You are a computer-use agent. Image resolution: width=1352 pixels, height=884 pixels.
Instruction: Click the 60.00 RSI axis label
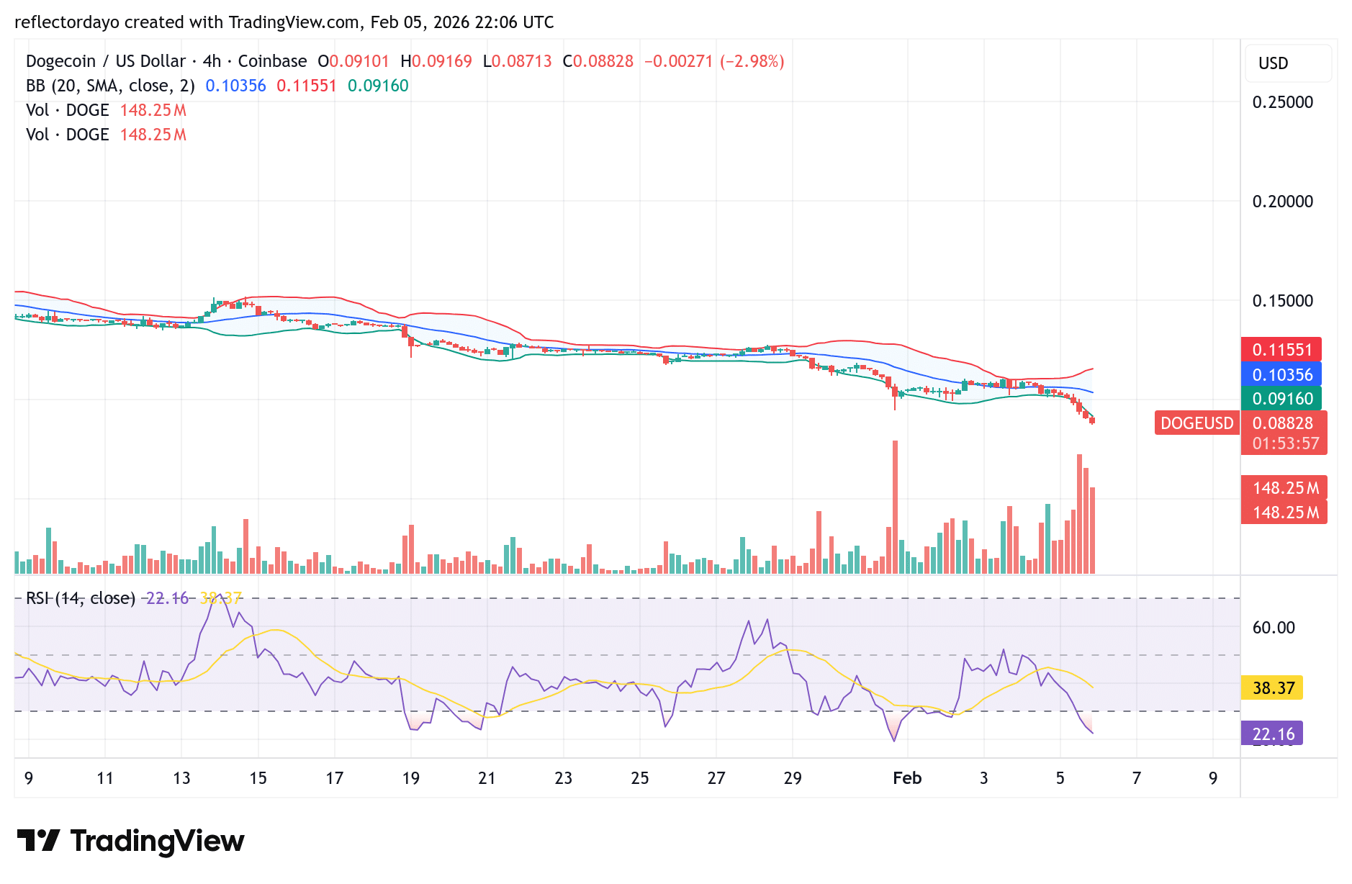click(1274, 628)
